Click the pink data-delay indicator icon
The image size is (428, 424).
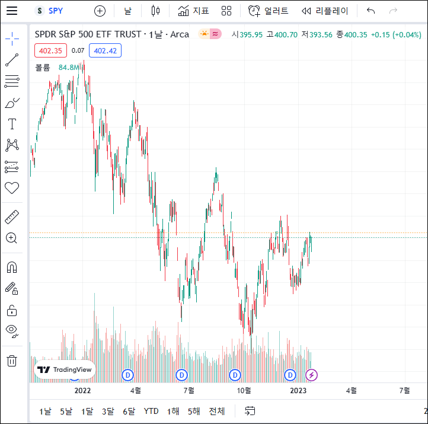(x=215, y=34)
